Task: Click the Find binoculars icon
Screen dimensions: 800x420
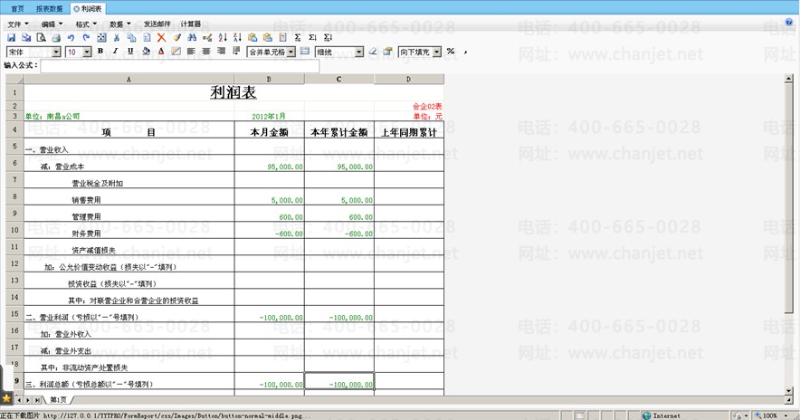Action: (x=192, y=38)
